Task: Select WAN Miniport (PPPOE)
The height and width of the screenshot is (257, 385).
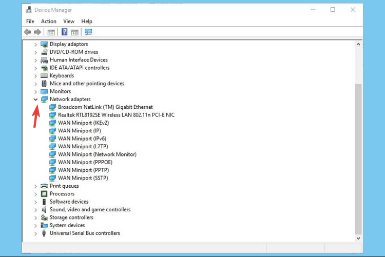Action: pos(85,162)
